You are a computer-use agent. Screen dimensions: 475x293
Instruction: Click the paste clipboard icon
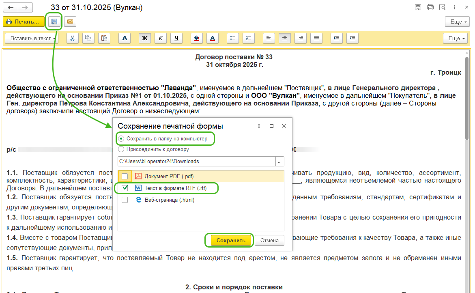click(x=104, y=38)
